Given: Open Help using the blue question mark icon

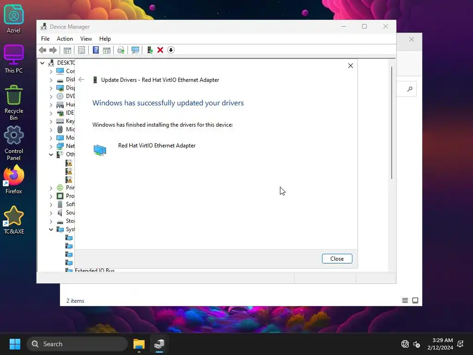Looking at the screenshot, I should [96, 50].
